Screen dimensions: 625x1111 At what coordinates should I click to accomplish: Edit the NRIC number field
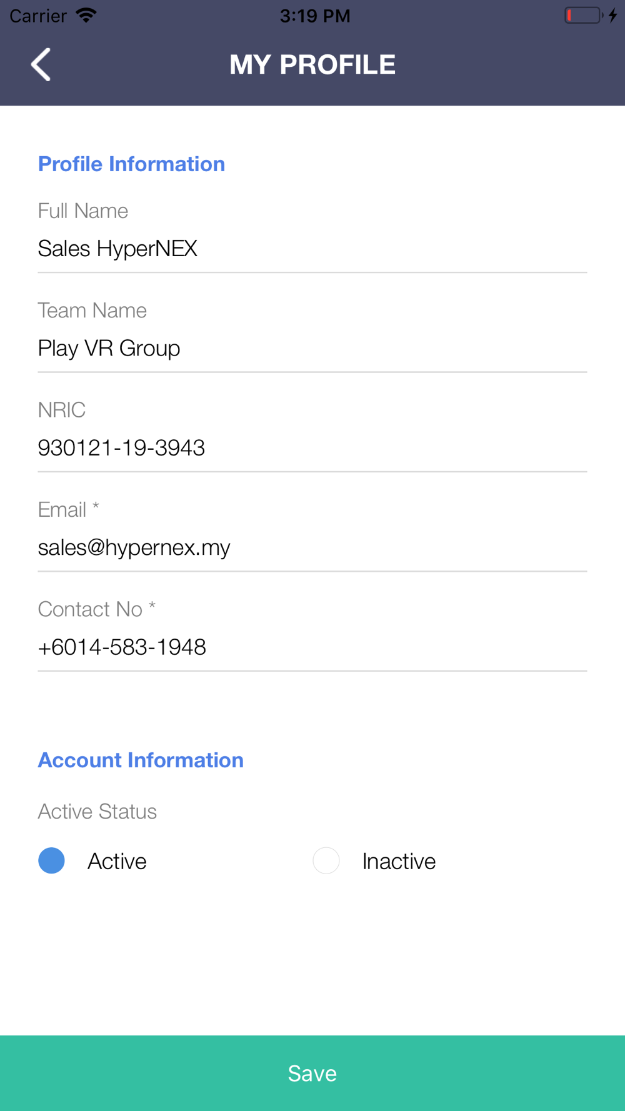(x=312, y=447)
